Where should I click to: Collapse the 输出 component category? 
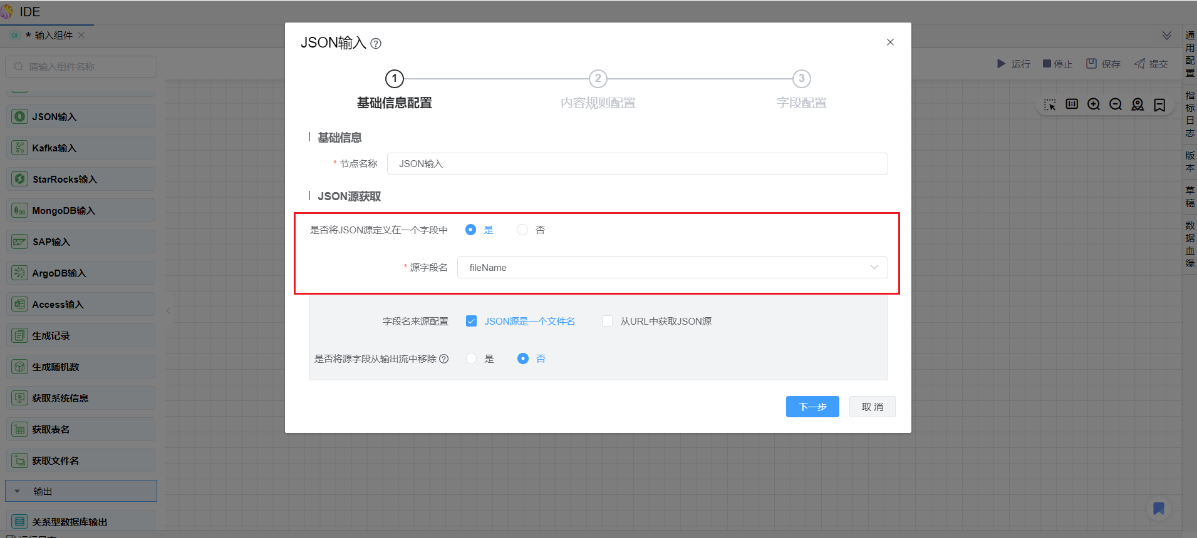[18, 492]
